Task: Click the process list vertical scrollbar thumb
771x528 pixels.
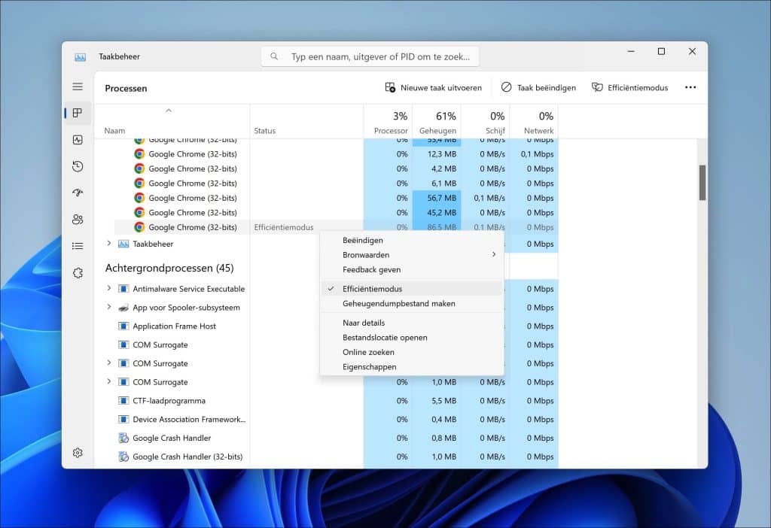Action: [x=702, y=183]
